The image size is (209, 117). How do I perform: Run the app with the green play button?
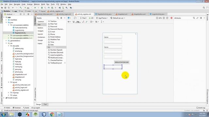coord(35,8)
